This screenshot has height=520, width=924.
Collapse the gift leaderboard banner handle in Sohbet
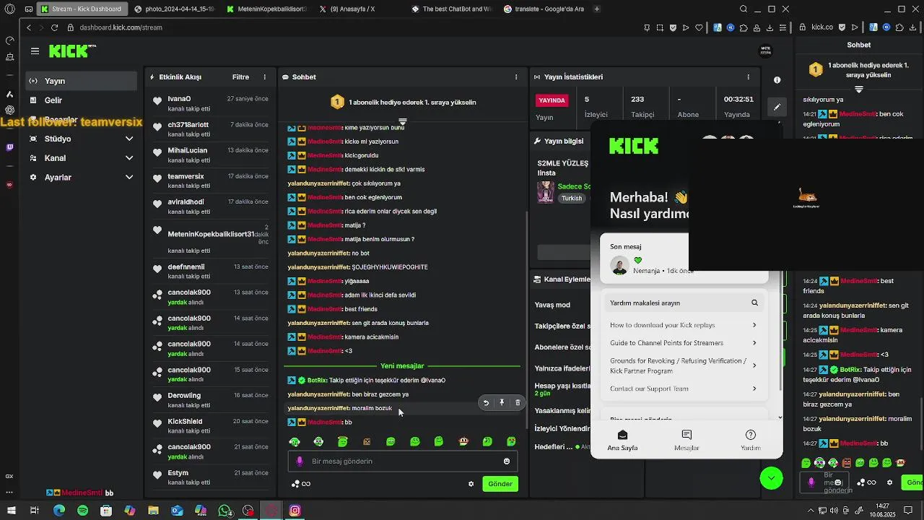coord(403,121)
